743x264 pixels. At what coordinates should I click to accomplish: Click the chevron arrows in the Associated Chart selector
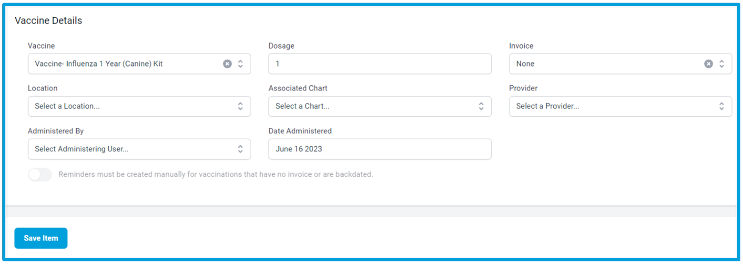481,106
